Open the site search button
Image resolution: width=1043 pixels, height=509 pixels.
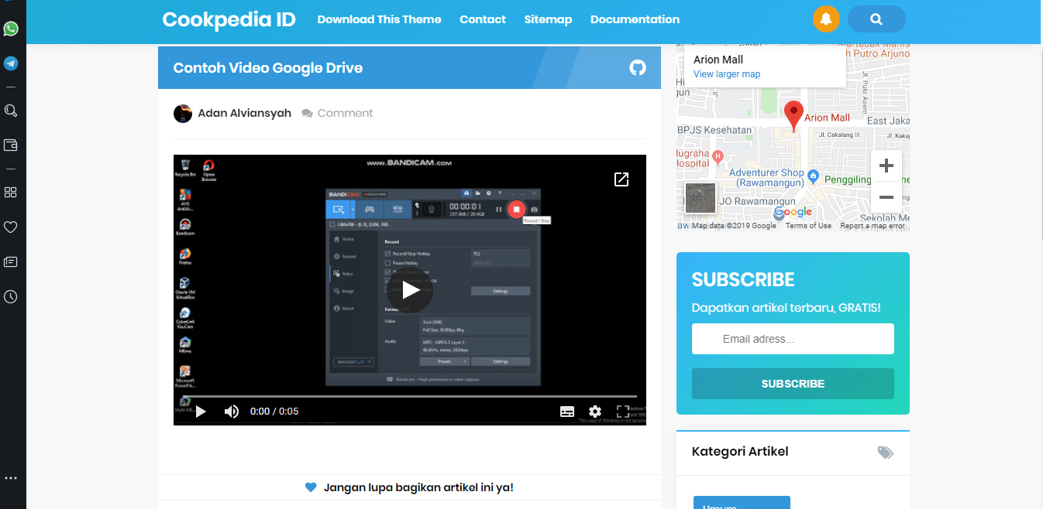pos(876,19)
